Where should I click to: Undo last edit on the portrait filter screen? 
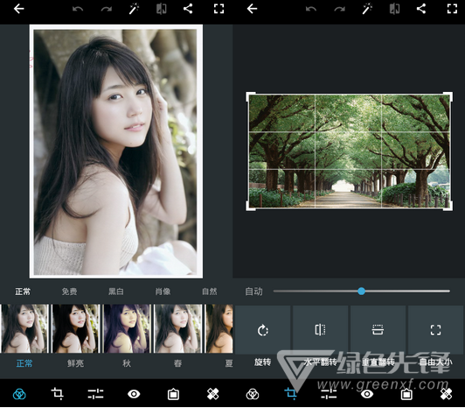78,9
